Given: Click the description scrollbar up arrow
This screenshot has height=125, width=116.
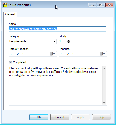Looking at the screenshot, I should [x=104, y=69].
